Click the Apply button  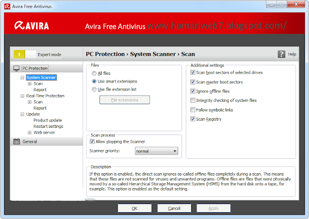[x=213, y=208]
